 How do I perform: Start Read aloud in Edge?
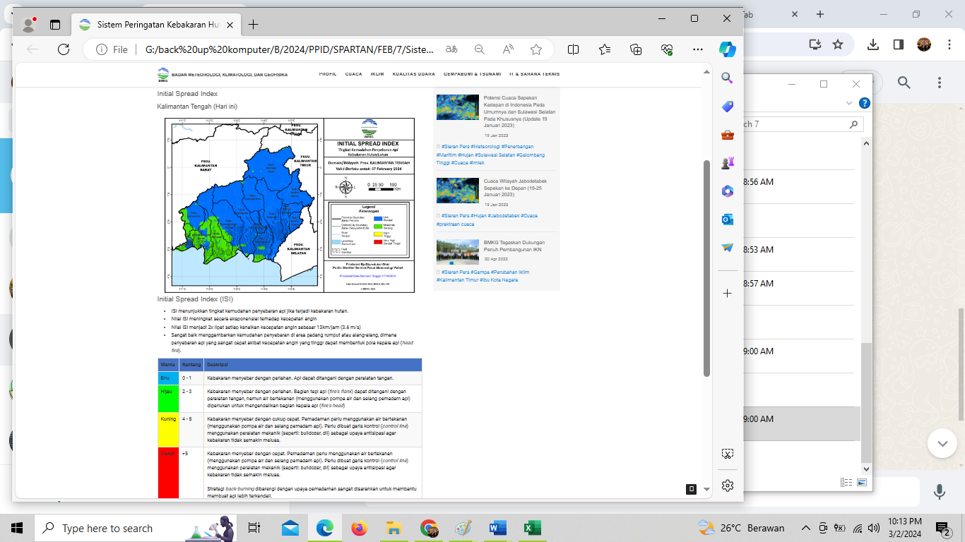click(x=508, y=49)
